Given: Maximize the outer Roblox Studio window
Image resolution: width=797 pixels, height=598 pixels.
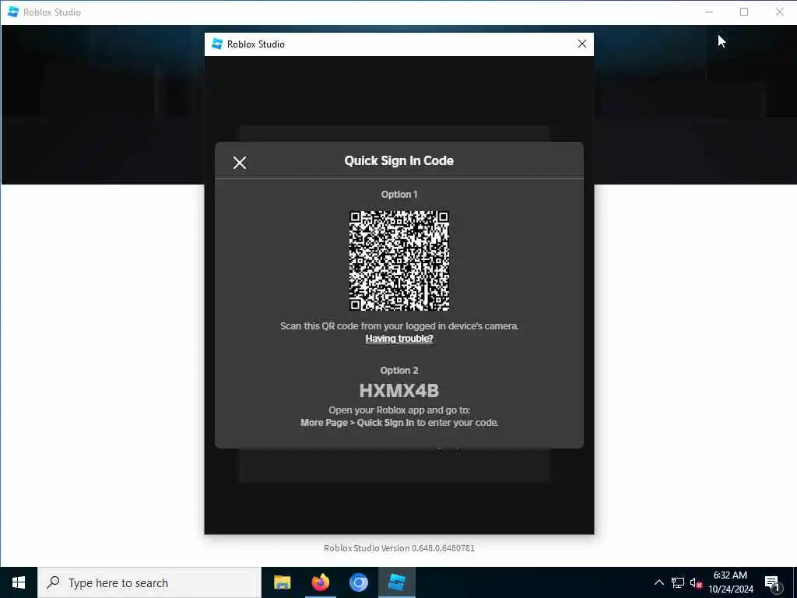Looking at the screenshot, I should pyautogui.click(x=744, y=12).
